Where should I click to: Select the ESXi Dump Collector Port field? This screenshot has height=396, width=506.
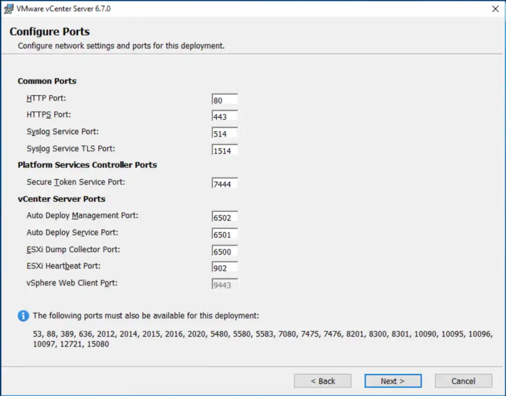(x=225, y=251)
